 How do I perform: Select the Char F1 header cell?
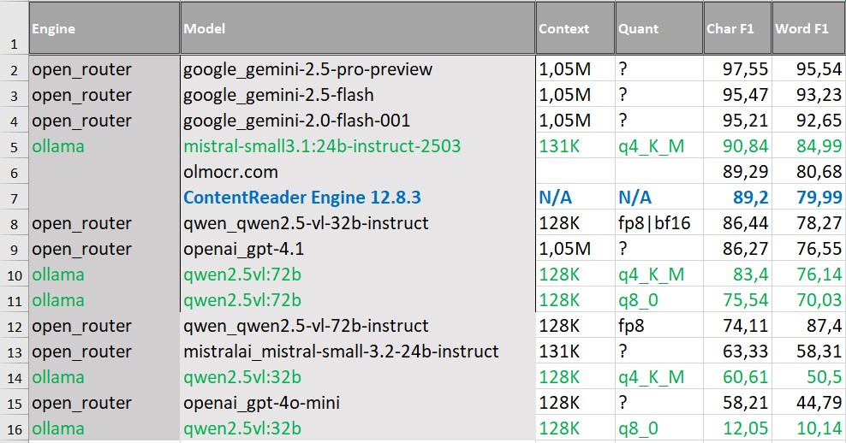tap(737, 29)
